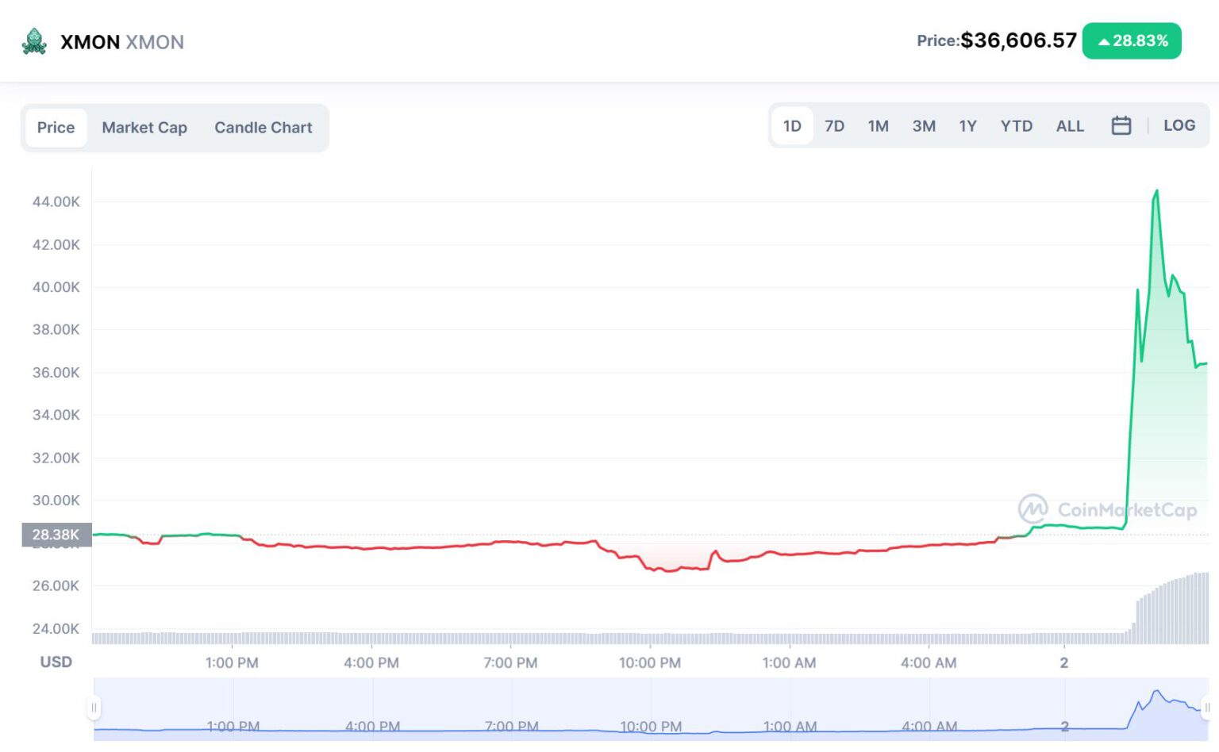Show ALL time price history
The width and height of the screenshot is (1219, 752).
click(1070, 126)
